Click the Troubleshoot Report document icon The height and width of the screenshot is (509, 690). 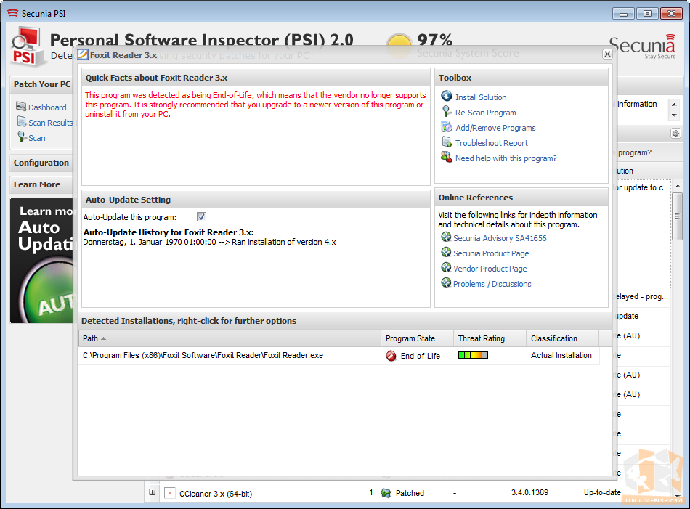[x=447, y=142]
